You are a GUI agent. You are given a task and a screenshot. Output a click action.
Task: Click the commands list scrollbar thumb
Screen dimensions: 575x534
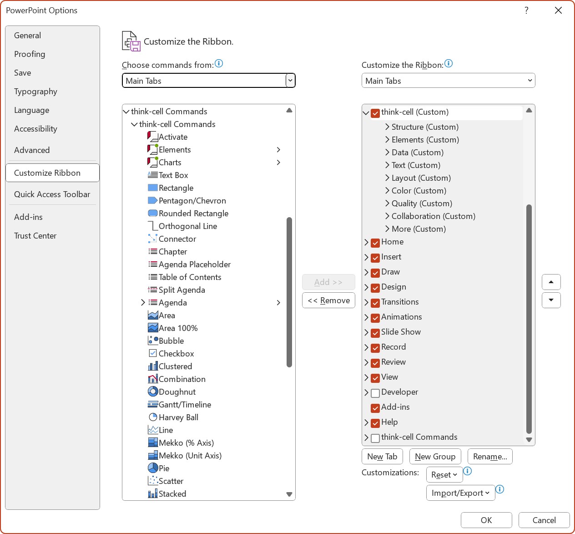[289, 292]
